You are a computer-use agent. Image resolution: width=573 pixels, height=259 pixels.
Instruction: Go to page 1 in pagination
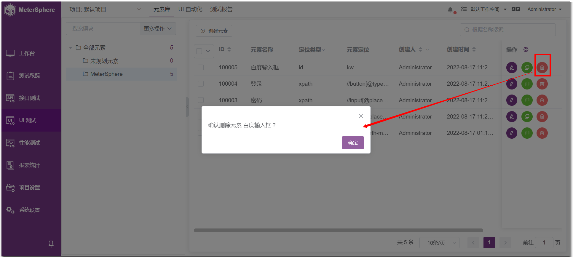[489, 243]
